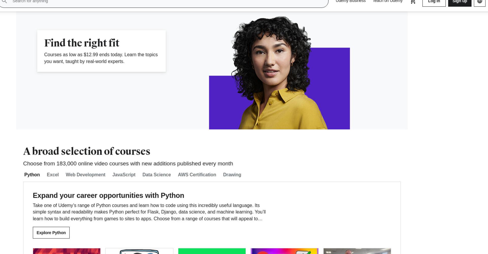488x254 pixels.
Task: Open the Teach on Udemy link
Action: [388, 1]
